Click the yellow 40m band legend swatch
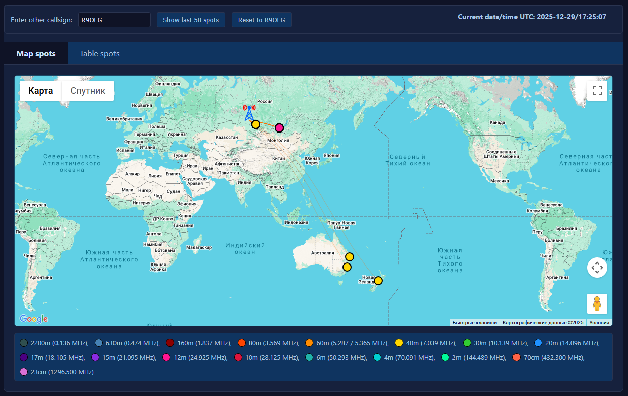The image size is (628, 396). coord(399,343)
